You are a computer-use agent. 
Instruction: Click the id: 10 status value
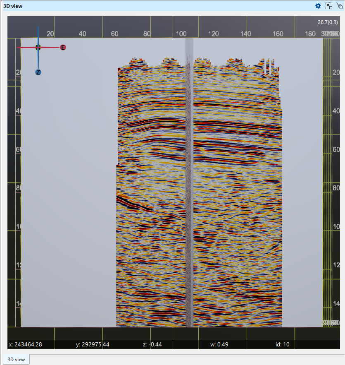pos(283,344)
